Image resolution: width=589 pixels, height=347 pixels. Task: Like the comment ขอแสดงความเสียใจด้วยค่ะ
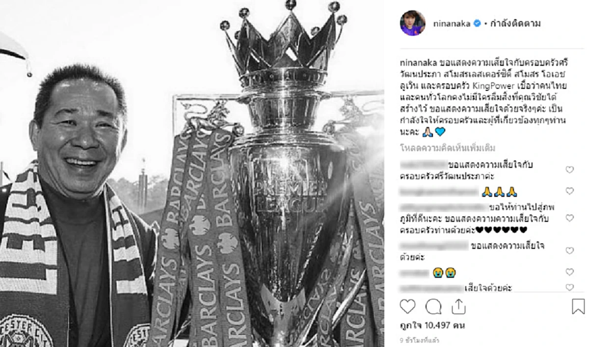pos(569,251)
